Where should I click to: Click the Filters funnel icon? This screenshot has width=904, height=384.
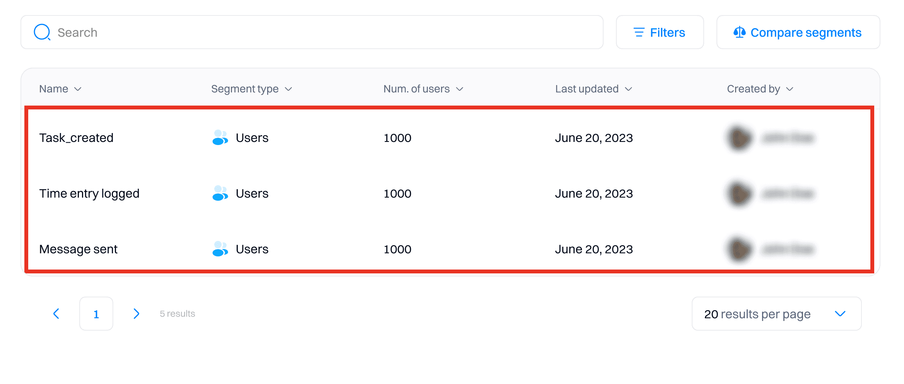pyautogui.click(x=639, y=32)
